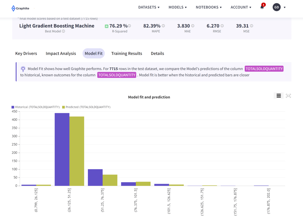Select the Impact Analysis tab label
The image size is (303, 224).
click(x=61, y=53)
